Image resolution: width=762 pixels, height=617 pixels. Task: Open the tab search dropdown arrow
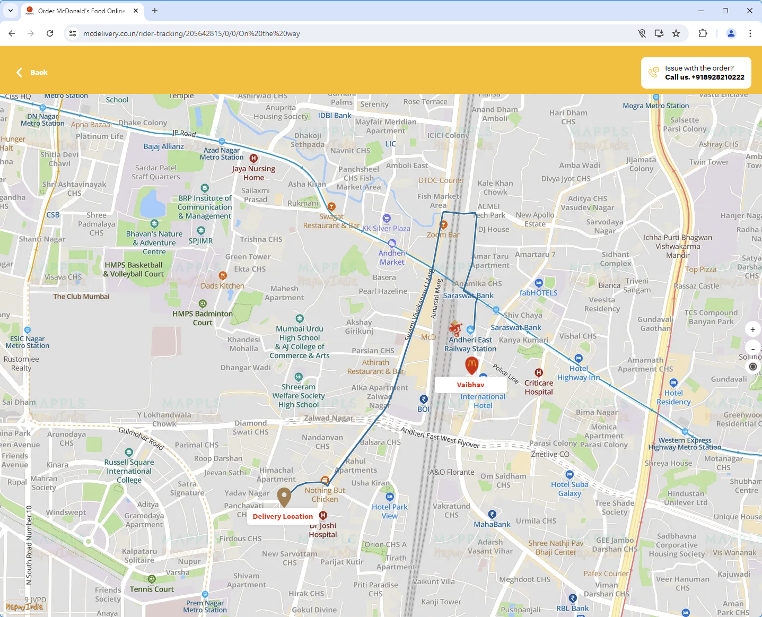tap(10, 11)
